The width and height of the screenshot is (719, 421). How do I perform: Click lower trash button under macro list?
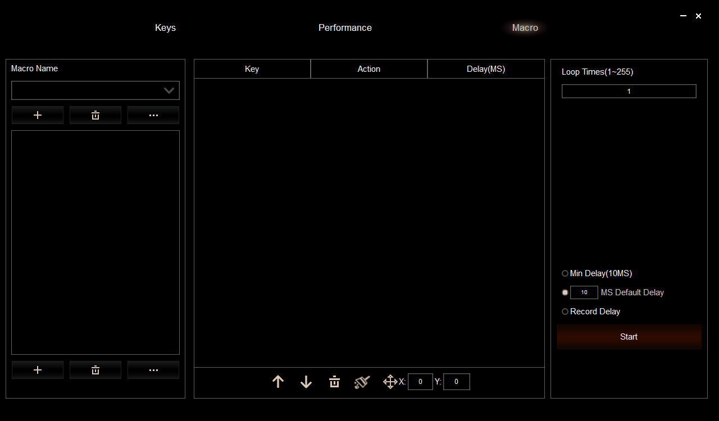95,370
